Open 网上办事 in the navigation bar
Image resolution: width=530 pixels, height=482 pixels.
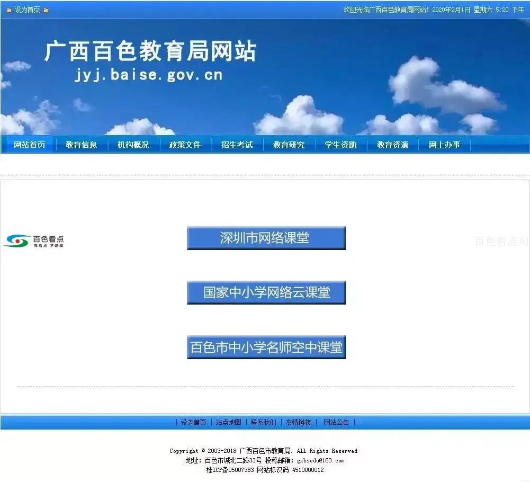[444, 145]
